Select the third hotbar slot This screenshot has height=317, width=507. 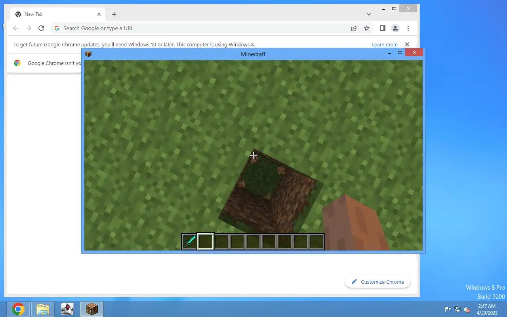[x=221, y=241]
